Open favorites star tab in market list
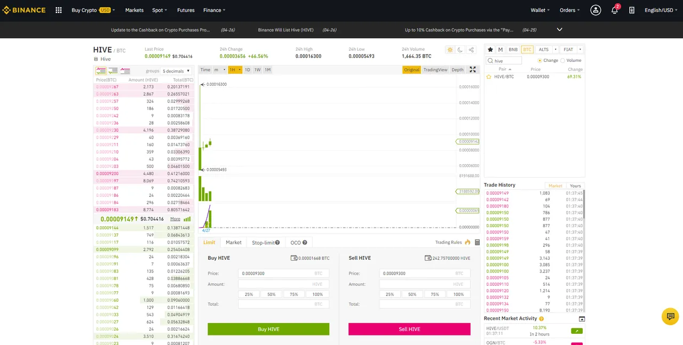 (x=490, y=50)
